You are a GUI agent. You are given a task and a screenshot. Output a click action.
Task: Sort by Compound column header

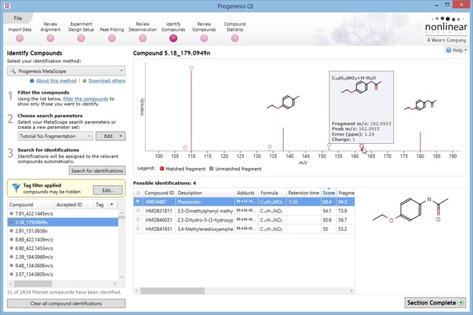coord(31,204)
